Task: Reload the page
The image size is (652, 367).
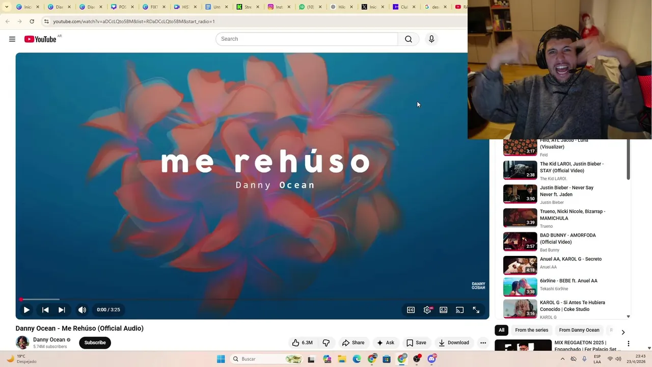Action: [x=32, y=21]
